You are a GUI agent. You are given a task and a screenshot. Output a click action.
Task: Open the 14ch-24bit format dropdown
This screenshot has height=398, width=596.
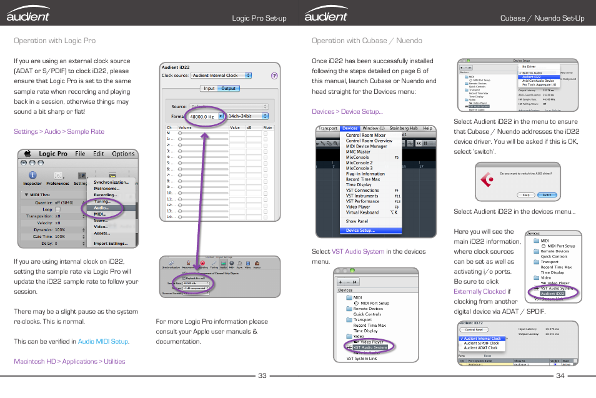(x=247, y=116)
